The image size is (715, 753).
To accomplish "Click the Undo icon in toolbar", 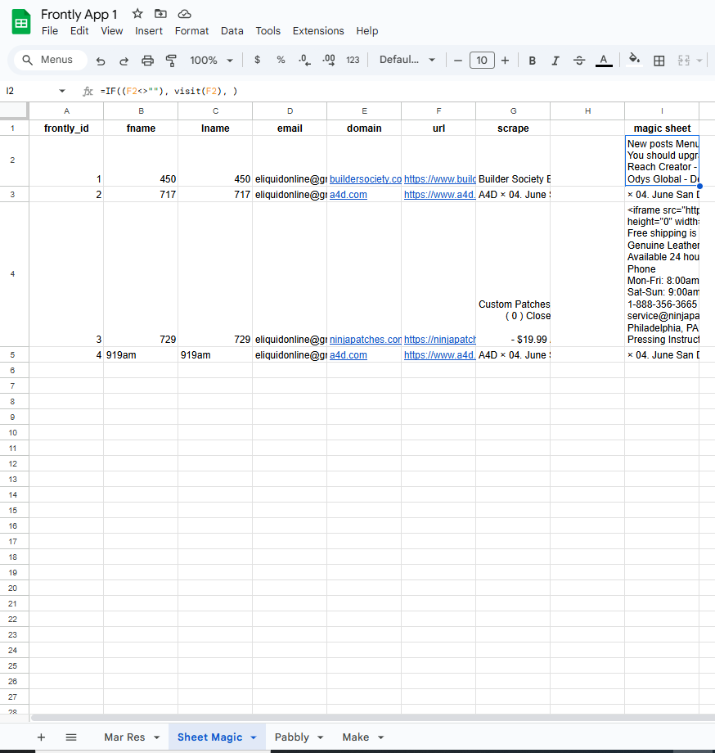I will 101,61.
